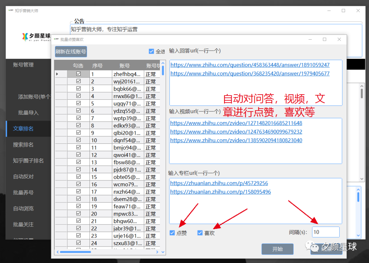369x263 pixels.
Task: Close the 批量点赞喜欢 dialog
Action: click(x=339, y=39)
